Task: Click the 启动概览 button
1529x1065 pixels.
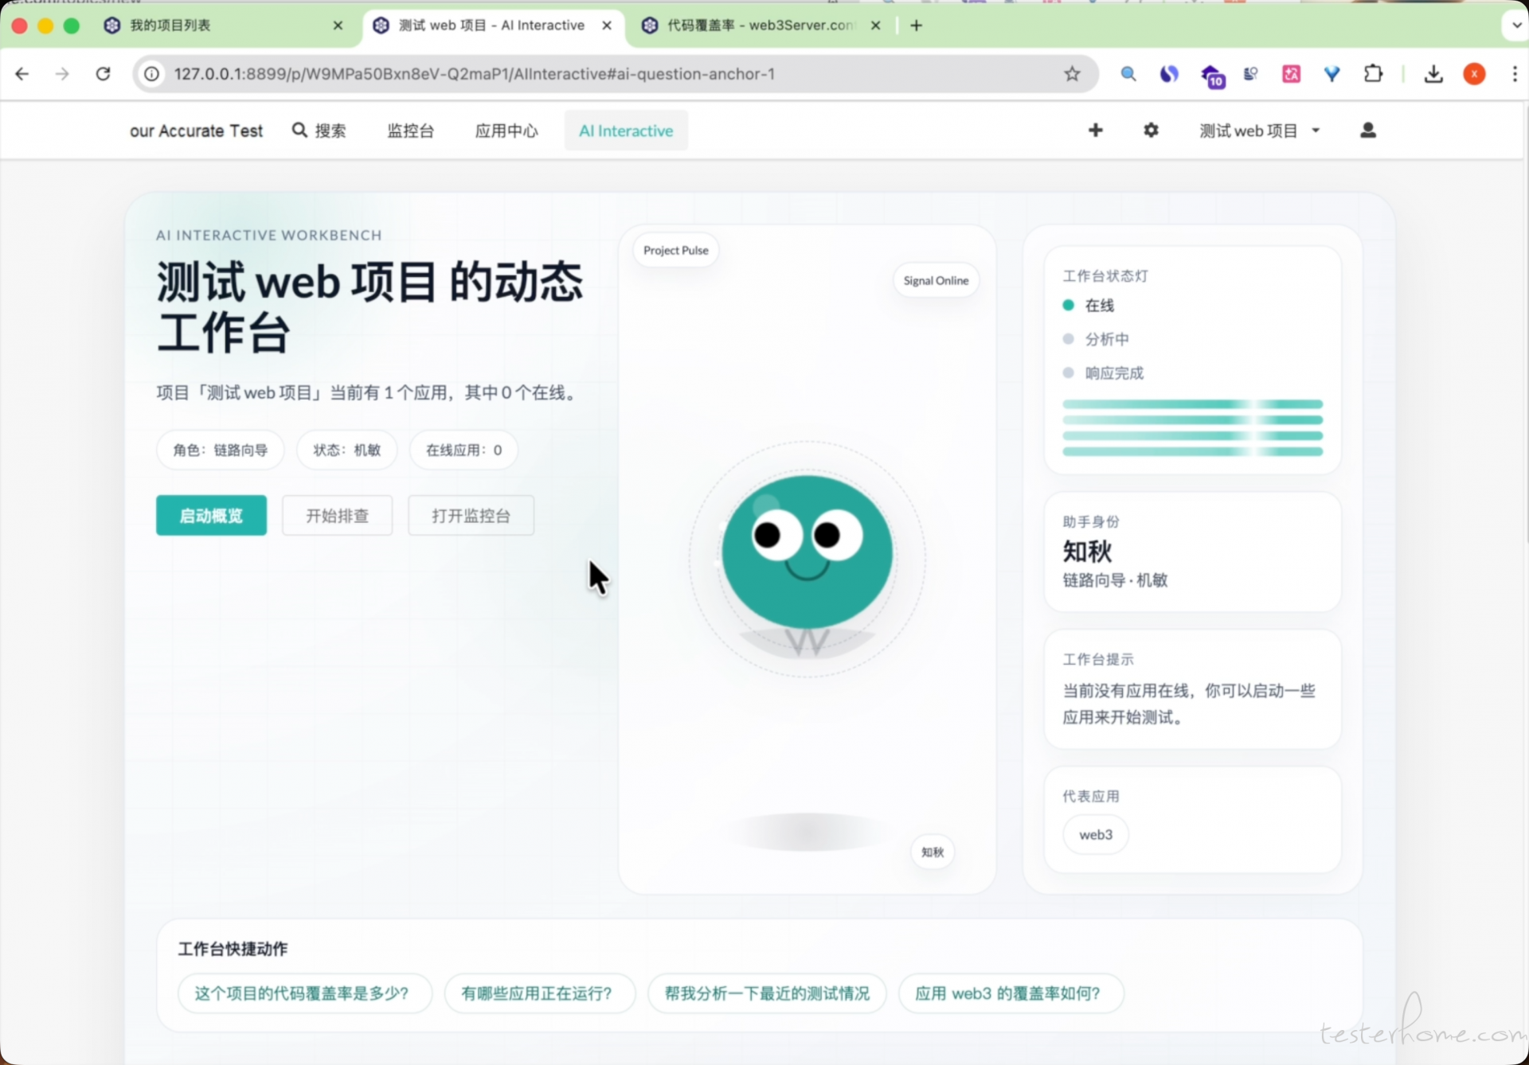Action: point(211,516)
